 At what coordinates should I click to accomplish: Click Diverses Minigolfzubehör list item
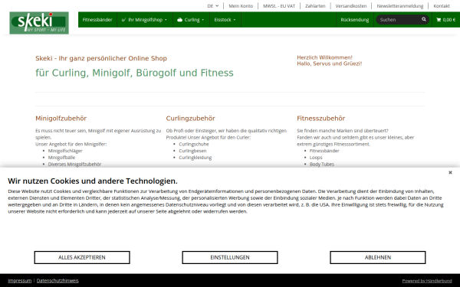coord(74,165)
